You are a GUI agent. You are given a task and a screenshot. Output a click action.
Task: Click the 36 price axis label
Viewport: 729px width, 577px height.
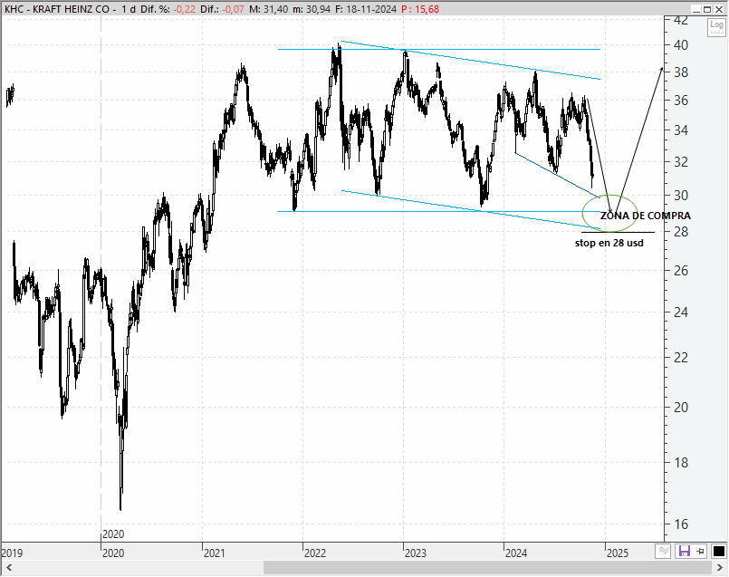(x=681, y=101)
